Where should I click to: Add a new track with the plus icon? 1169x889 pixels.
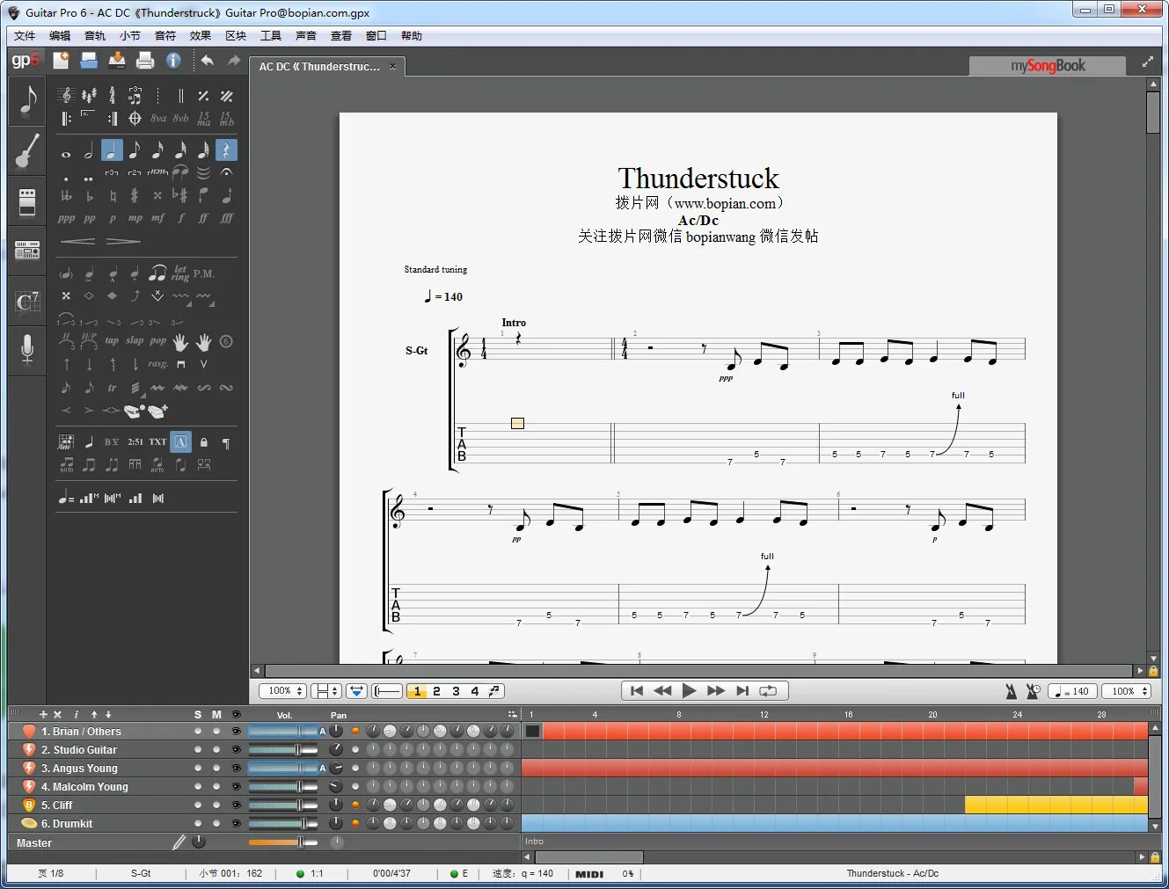[43, 715]
